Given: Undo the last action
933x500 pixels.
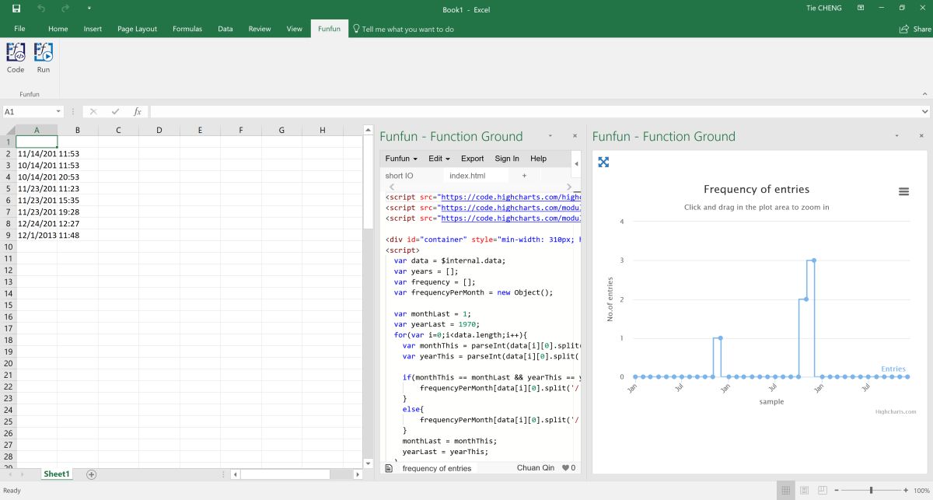Looking at the screenshot, I should (x=41, y=8).
